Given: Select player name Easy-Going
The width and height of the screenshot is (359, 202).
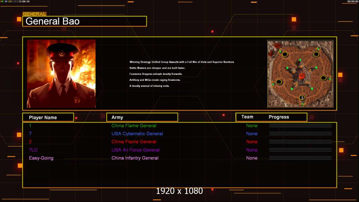Looking at the screenshot, I should point(41,158).
